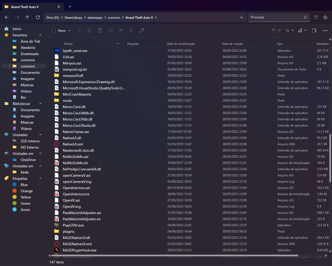Click the copy icon in toolbar
The width and height of the screenshot is (332, 266).
(x=90, y=30)
